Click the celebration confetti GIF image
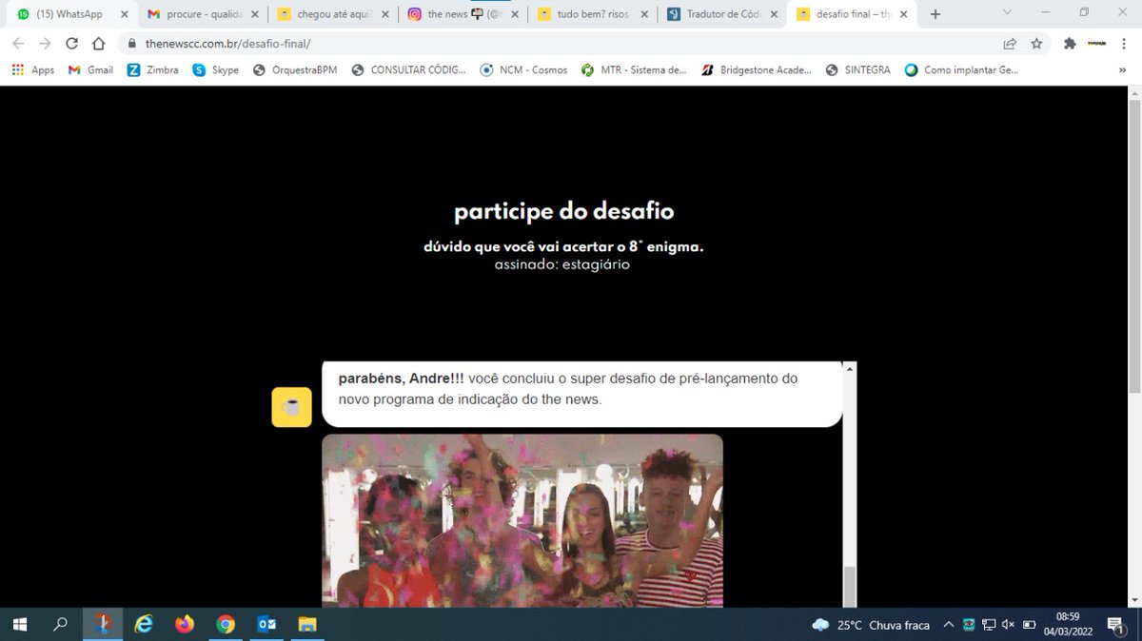Viewport: 1142px width, 641px height. click(522, 520)
